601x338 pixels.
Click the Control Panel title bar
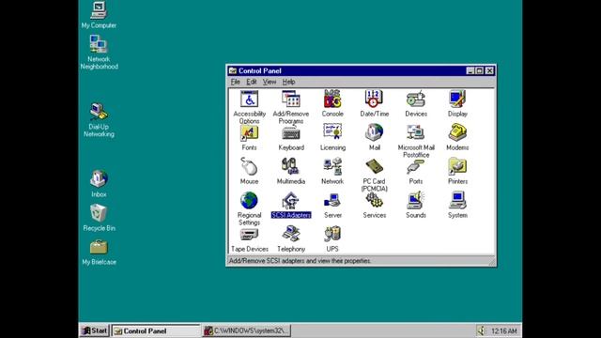[361, 70]
